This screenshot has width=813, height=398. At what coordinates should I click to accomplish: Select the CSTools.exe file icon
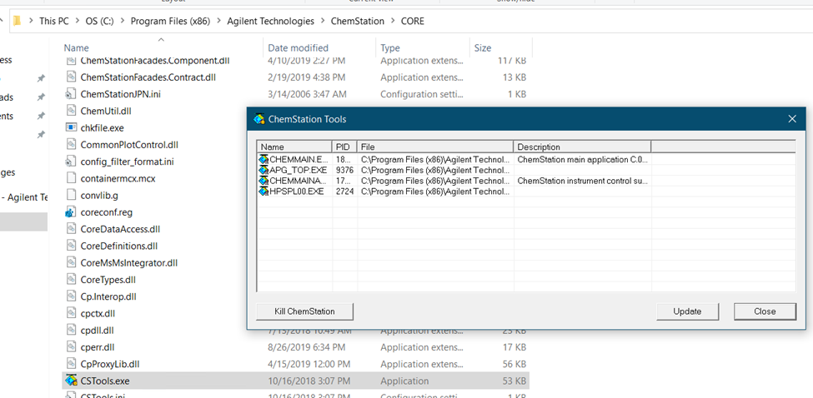tap(71, 381)
